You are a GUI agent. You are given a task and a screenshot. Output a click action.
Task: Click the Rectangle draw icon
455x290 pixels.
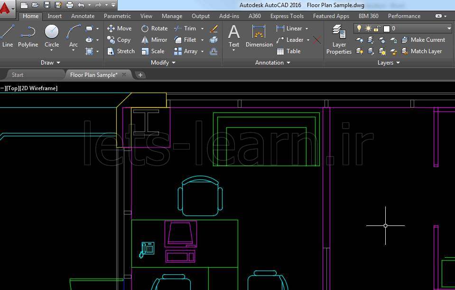tap(89, 28)
